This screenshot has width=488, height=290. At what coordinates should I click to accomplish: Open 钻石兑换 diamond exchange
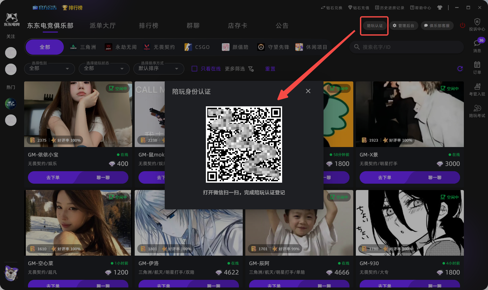331,8
